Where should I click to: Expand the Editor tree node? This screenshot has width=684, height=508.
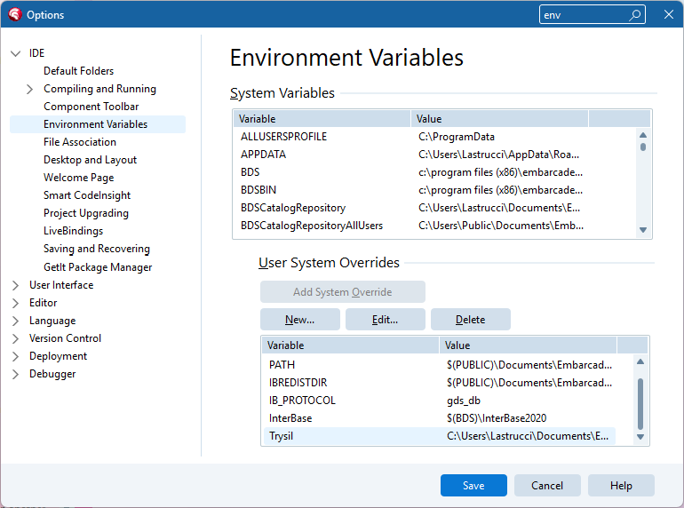pyautogui.click(x=15, y=303)
